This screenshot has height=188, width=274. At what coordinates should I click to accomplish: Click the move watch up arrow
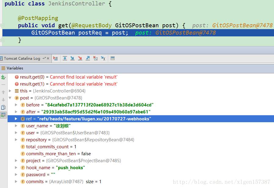(3, 92)
